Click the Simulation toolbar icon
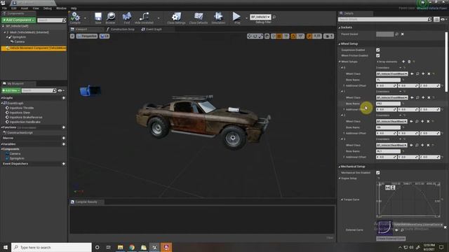Screen dimensions: 449x252 pos(218,17)
